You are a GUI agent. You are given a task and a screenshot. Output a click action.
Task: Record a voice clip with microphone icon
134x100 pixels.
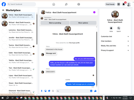coord(42,91)
